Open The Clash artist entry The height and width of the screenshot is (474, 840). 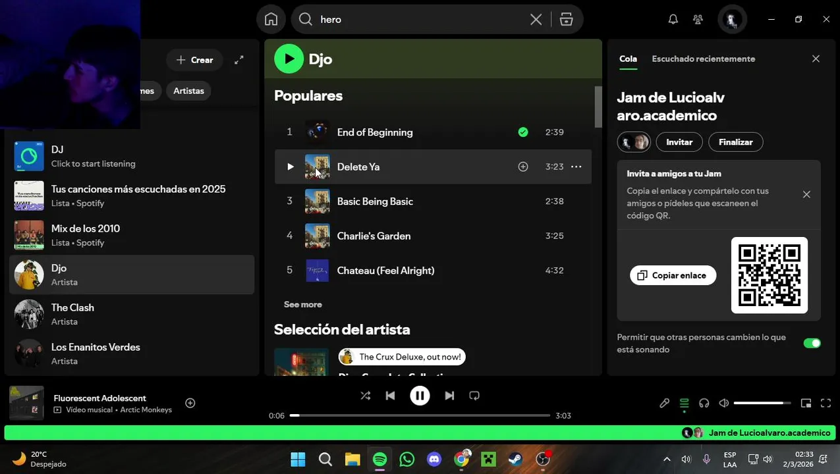click(132, 314)
